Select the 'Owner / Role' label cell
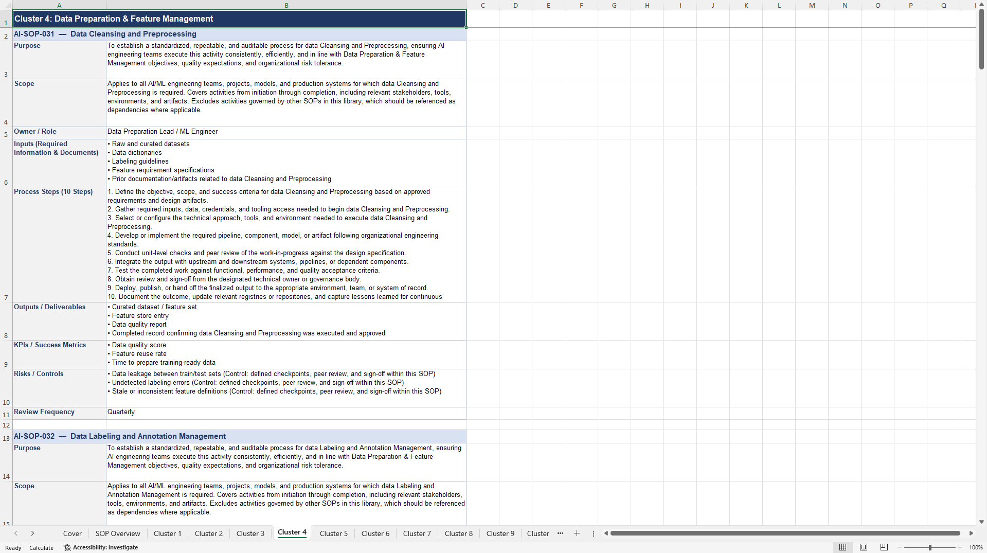 click(59, 133)
